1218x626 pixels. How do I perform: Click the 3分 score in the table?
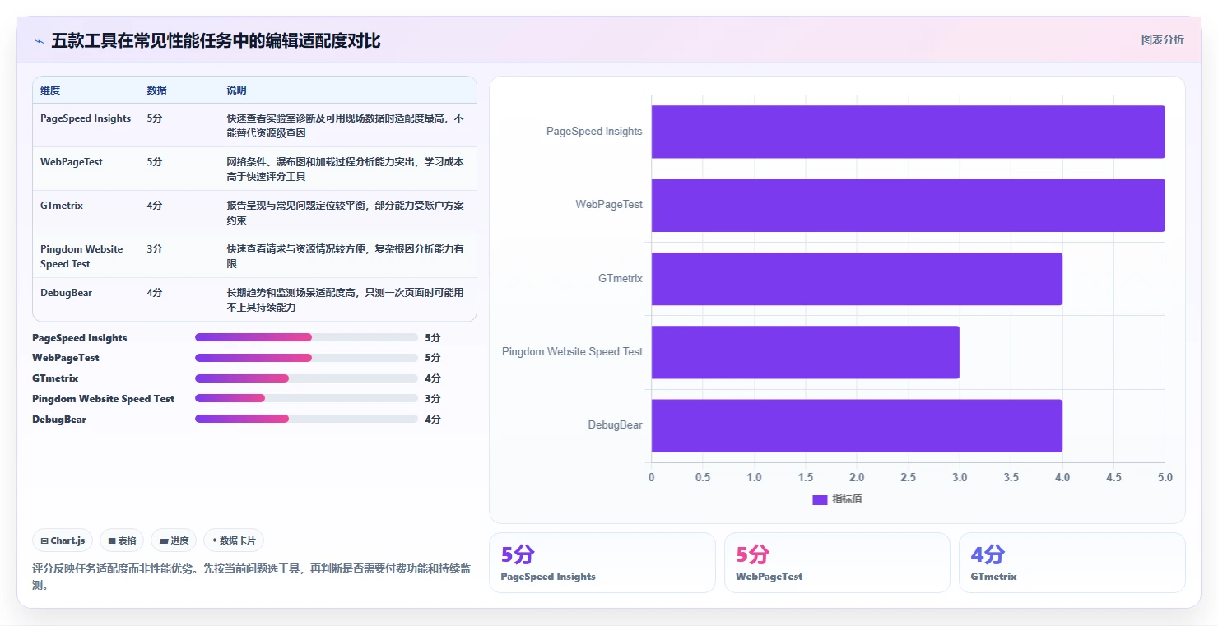point(155,249)
